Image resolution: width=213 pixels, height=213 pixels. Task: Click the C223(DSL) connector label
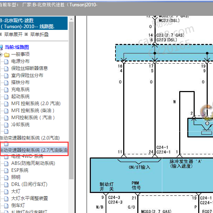167,40
